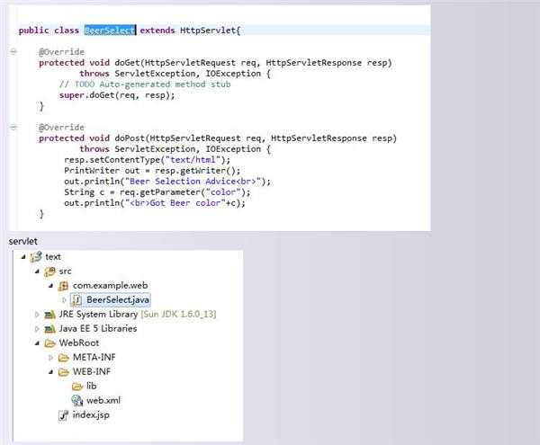Select the WEB-INF label
540x445 pixels.
pos(92,372)
